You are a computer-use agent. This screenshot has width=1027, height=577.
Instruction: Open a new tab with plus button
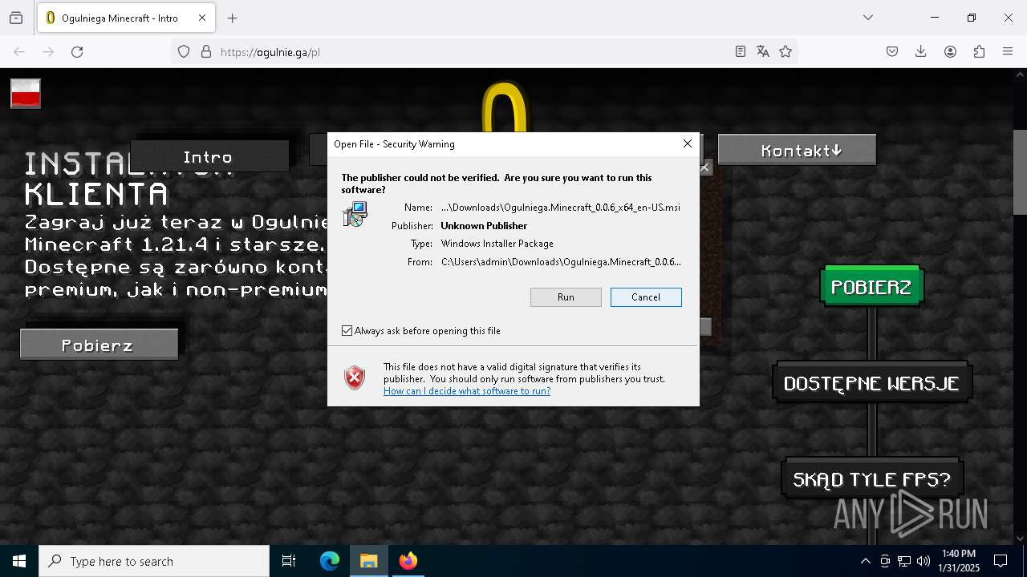click(x=233, y=18)
